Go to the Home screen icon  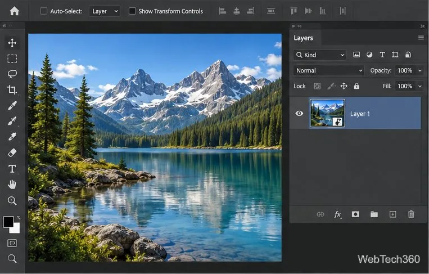coord(14,11)
